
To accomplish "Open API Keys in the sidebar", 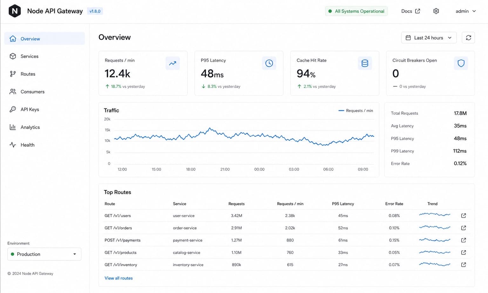I will tap(44, 109).
